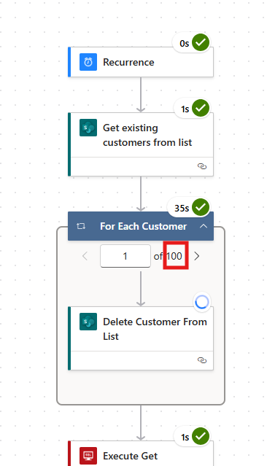Click the green check on For Each Customer
The height and width of the screenshot is (466, 267).
(201, 207)
